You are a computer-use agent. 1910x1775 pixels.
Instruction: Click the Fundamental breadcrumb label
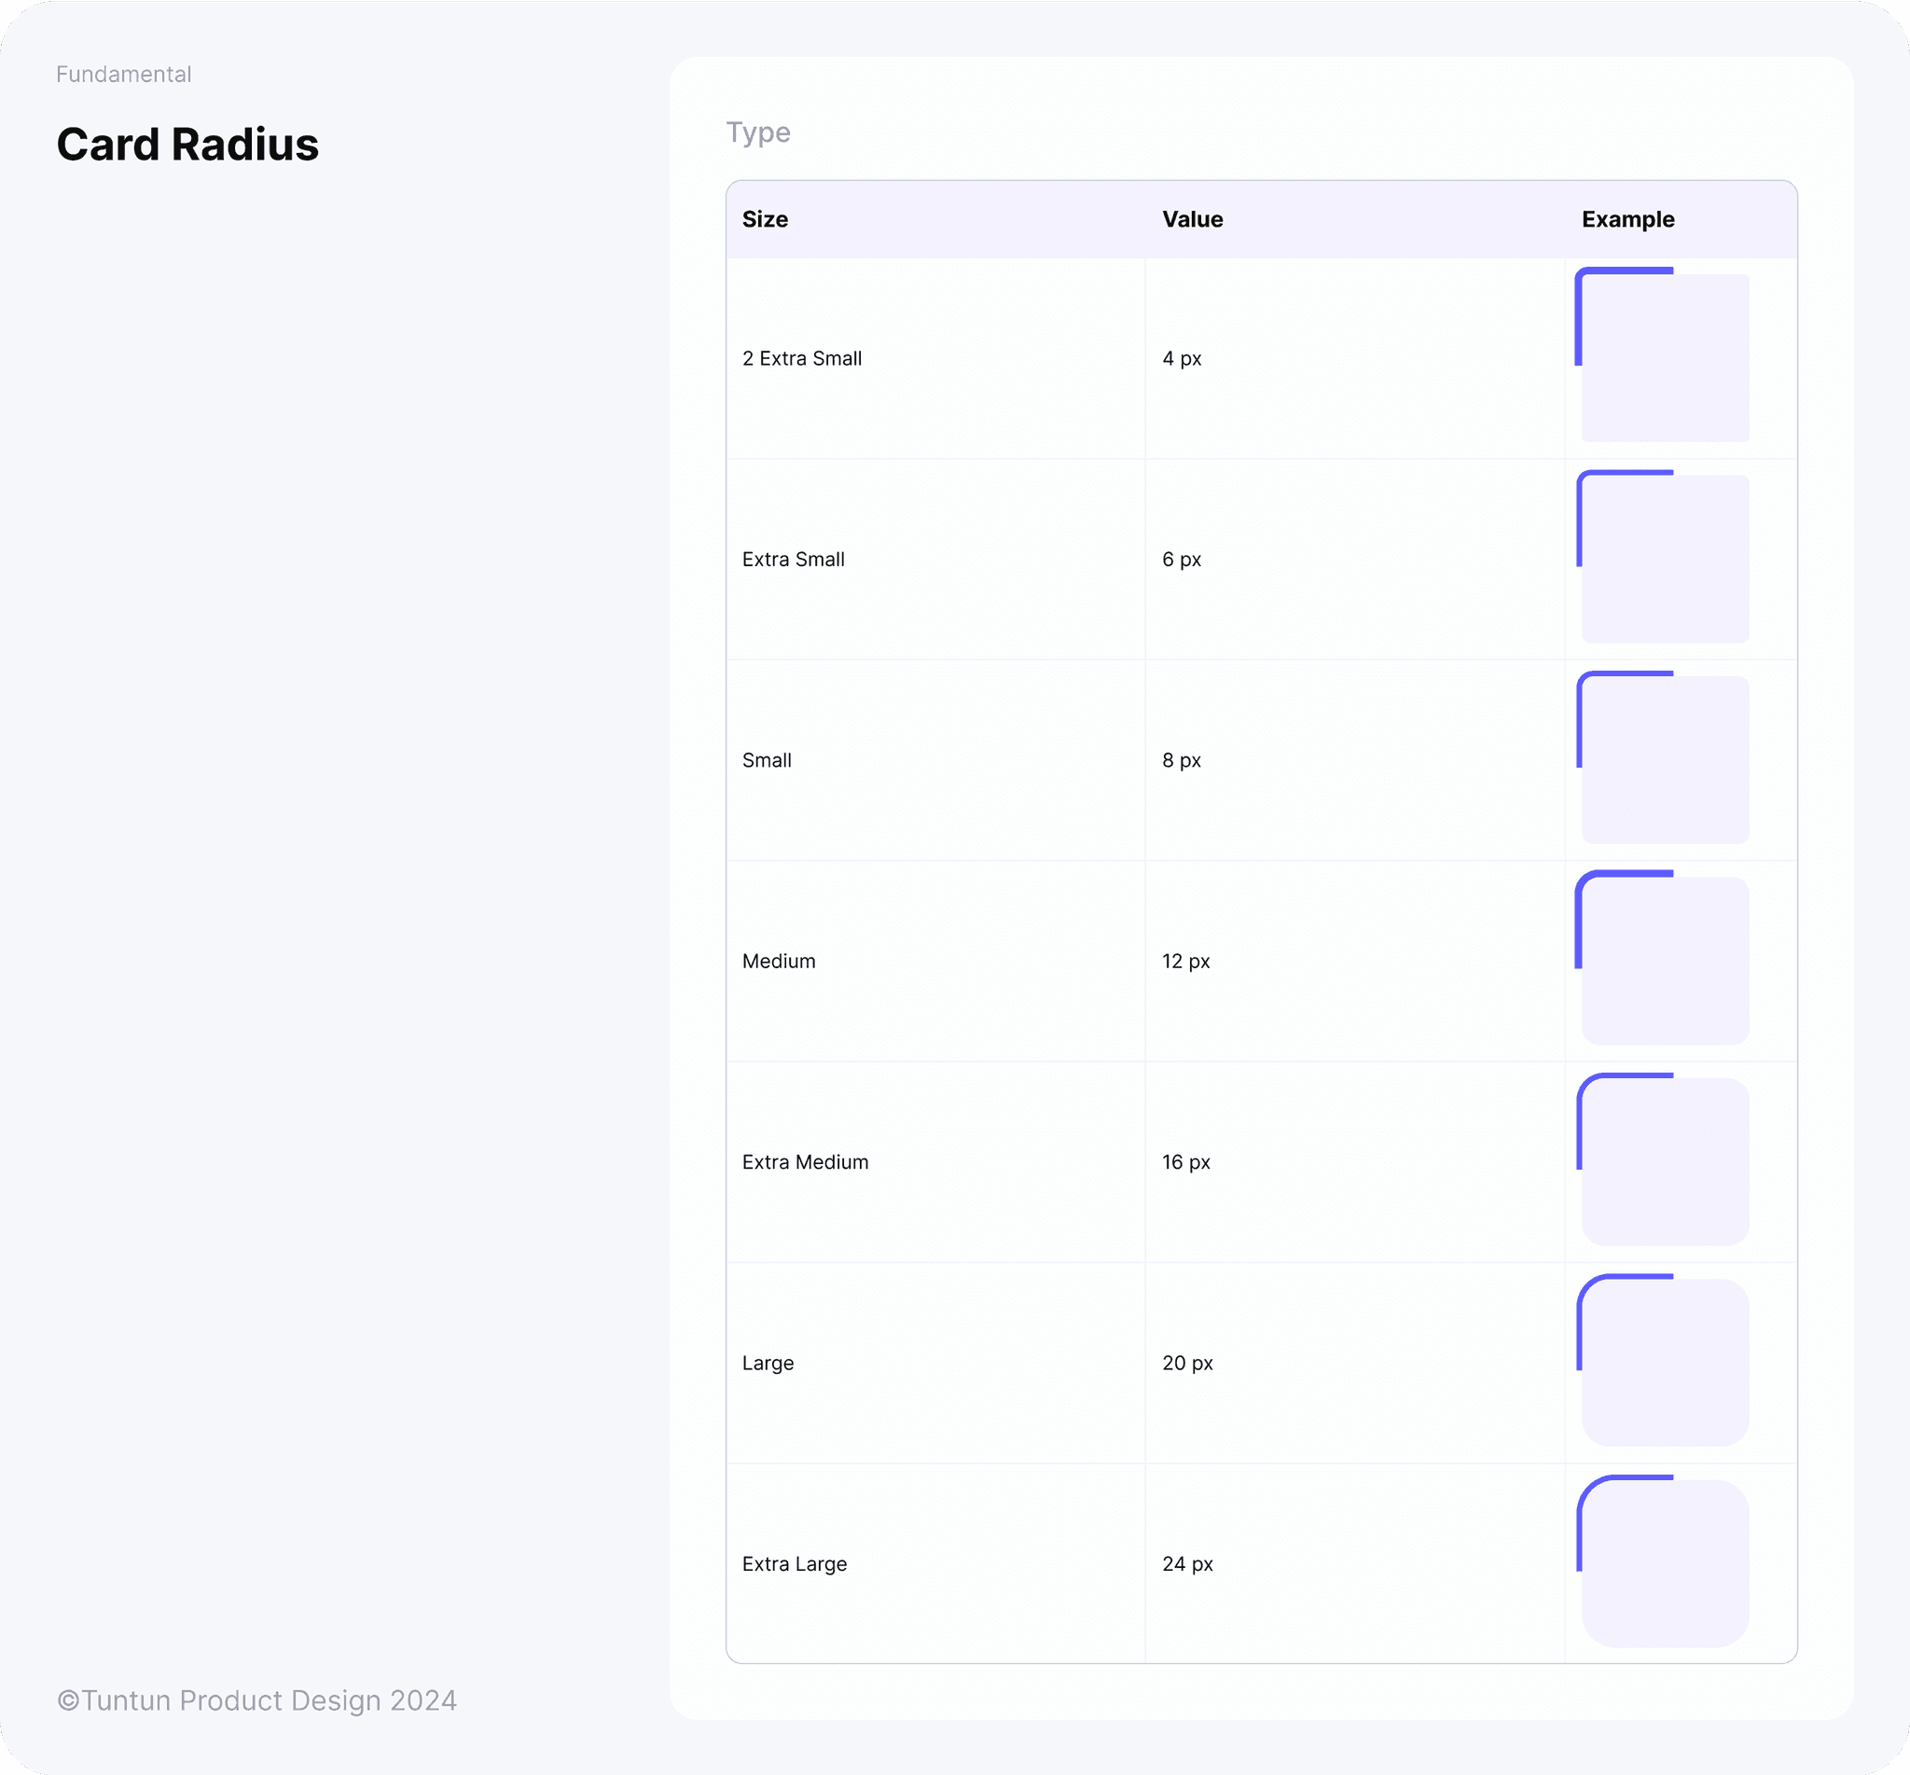pos(124,74)
